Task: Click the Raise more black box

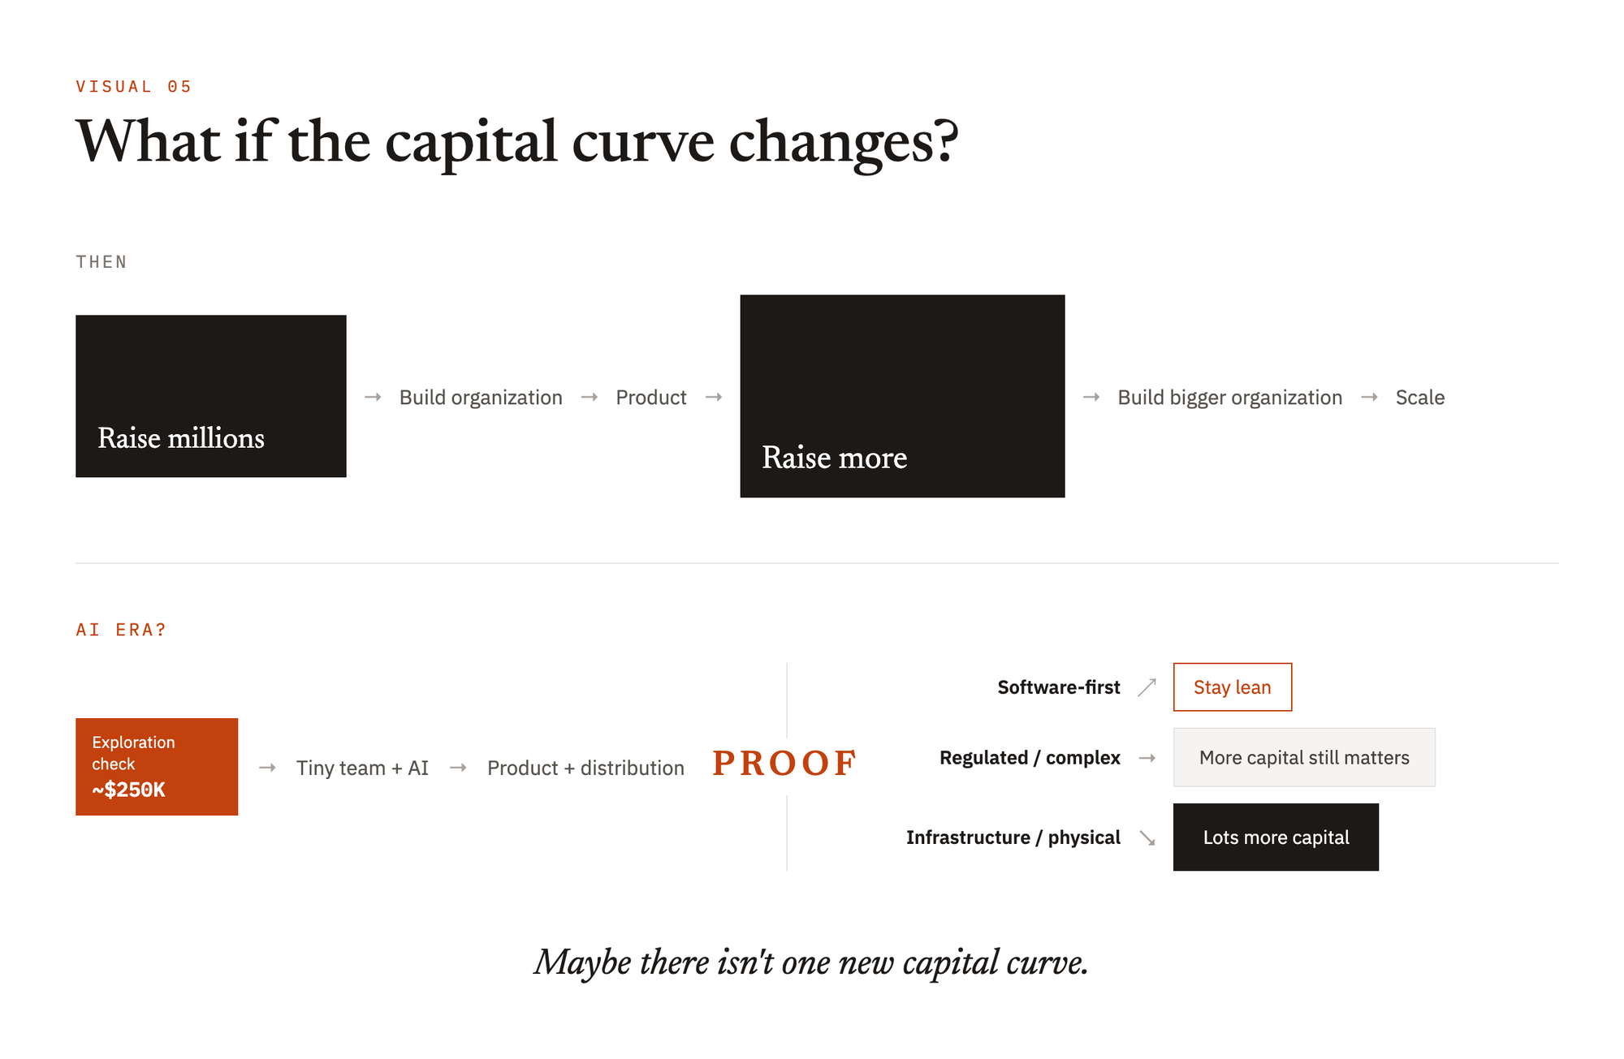Action: click(x=902, y=396)
